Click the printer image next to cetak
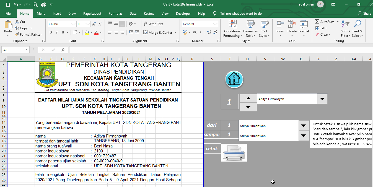Viewport: 373px width, 187px height. coord(234,153)
